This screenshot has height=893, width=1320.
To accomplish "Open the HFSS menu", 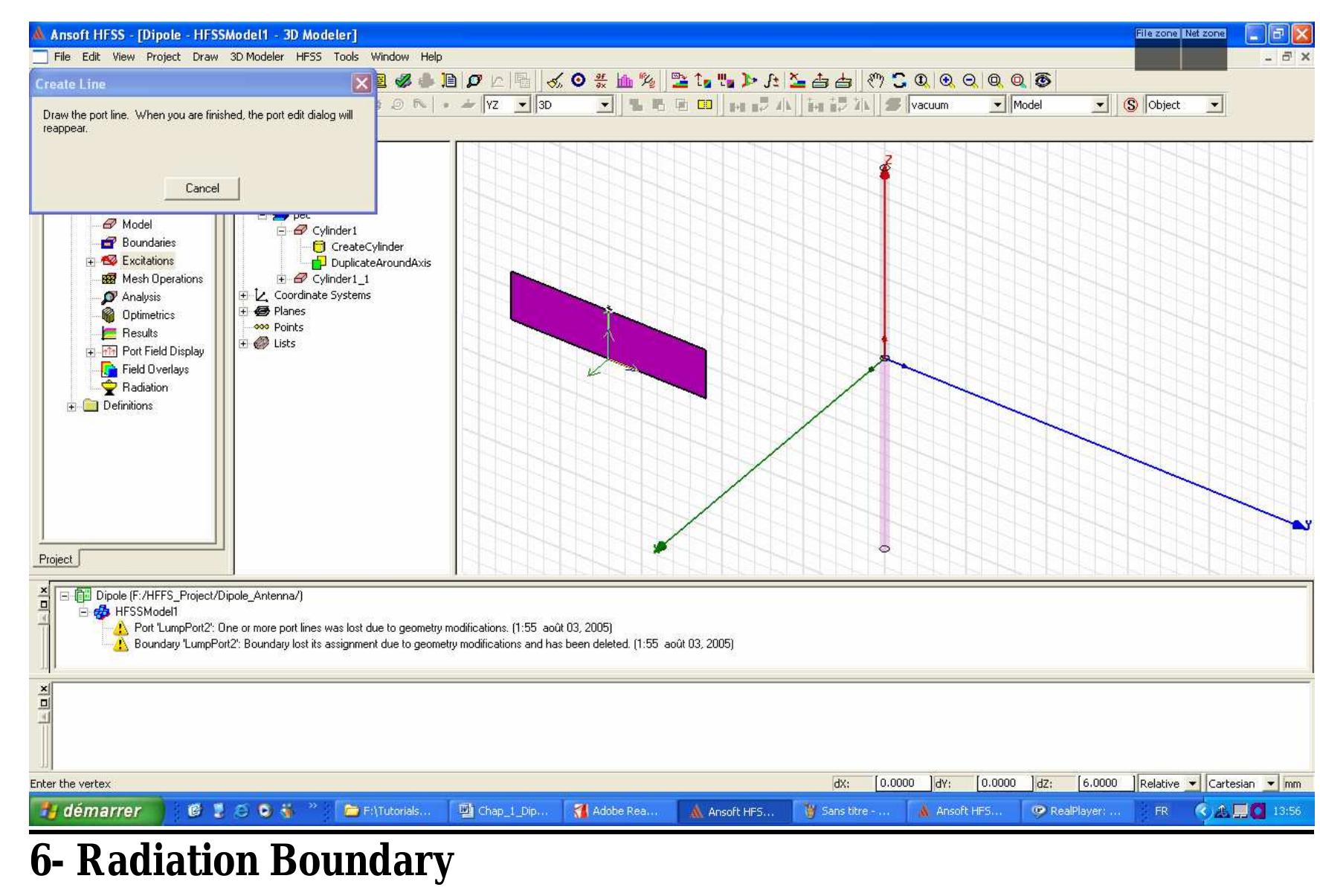I will 306,57.
